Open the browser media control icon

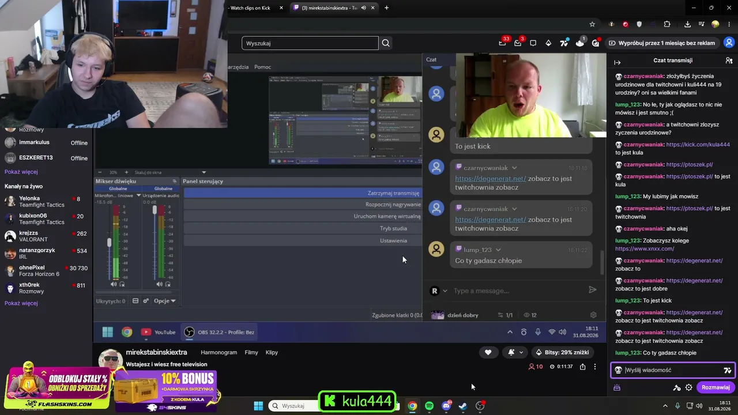click(702, 24)
